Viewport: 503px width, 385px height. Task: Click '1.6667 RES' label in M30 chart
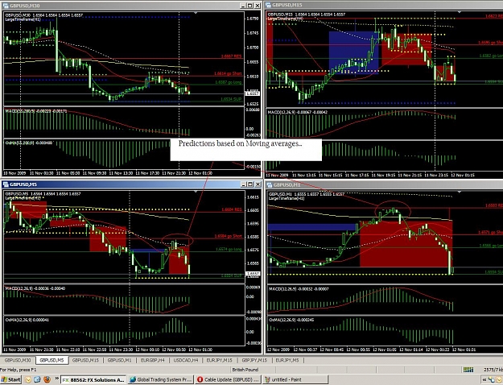click(x=231, y=56)
